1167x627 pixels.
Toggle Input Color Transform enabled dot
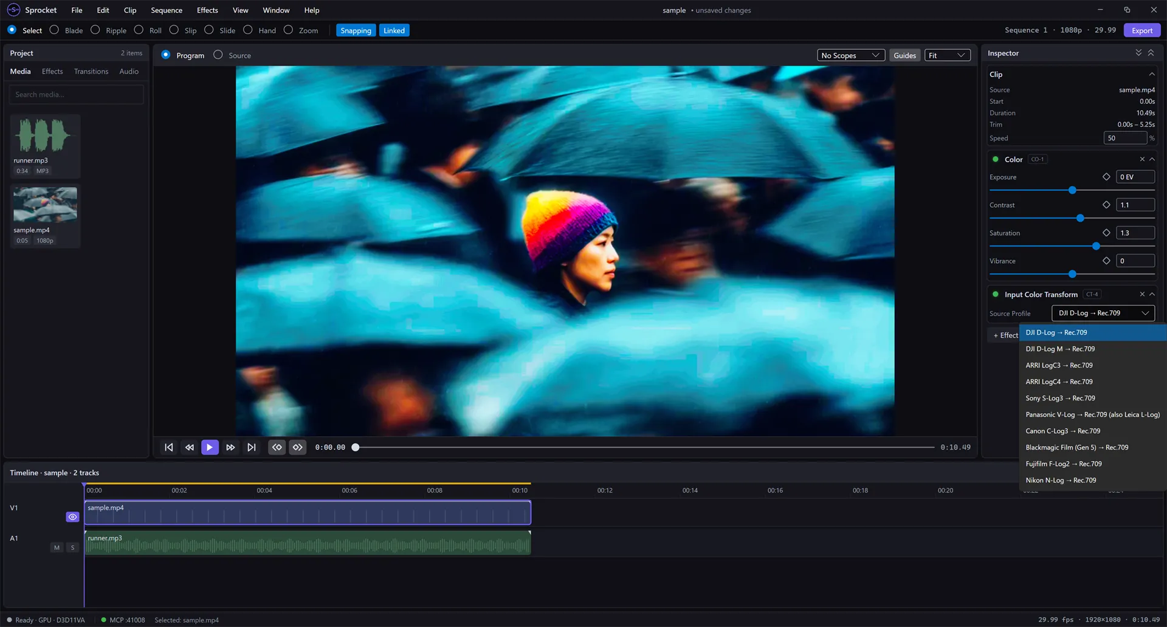[996, 294]
